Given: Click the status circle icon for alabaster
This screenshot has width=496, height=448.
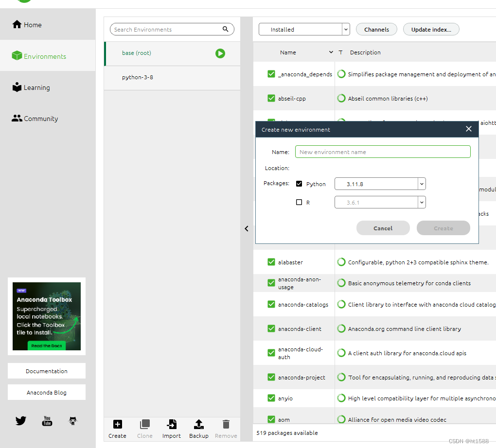Looking at the screenshot, I should coord(341,262).
